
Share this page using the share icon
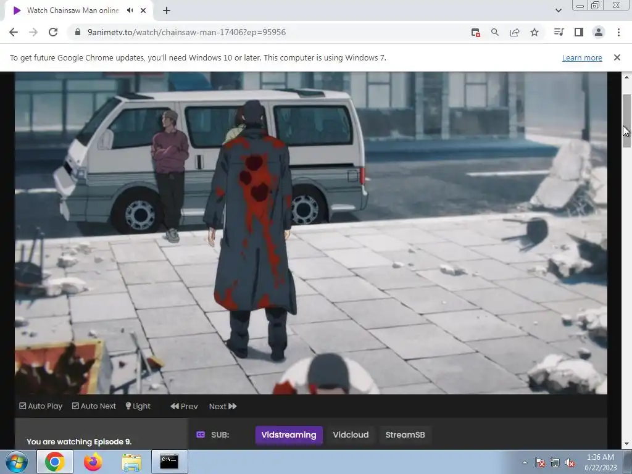click(515, 32)
